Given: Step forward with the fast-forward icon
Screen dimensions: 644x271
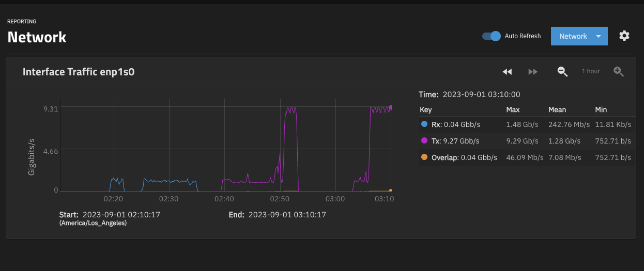Looking at the screenshot, I should tap(533, 72).
